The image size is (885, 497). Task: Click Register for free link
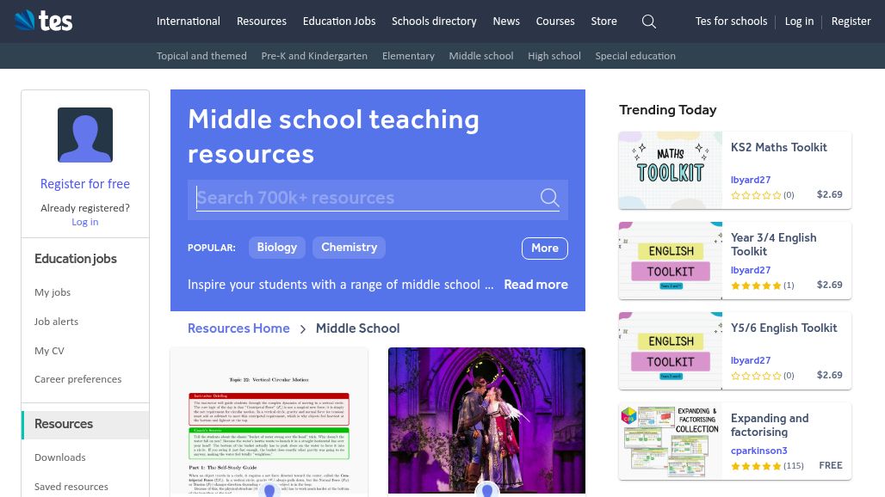pos(85,184)
